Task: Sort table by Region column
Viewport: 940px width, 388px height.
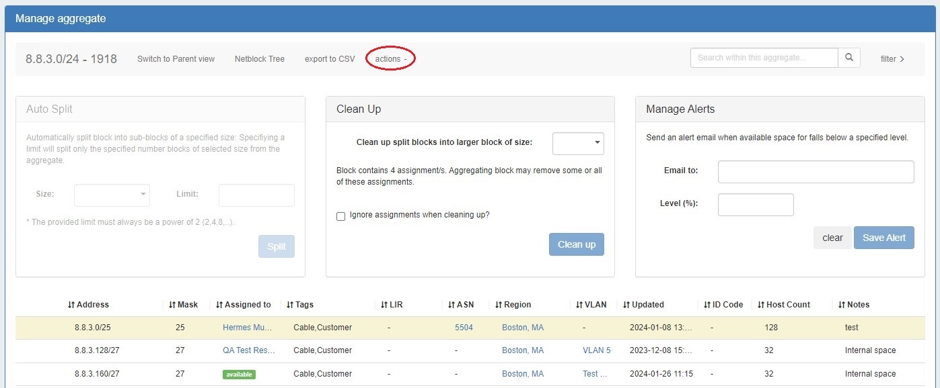Action: pyautogui.click(x=513, y=305)
